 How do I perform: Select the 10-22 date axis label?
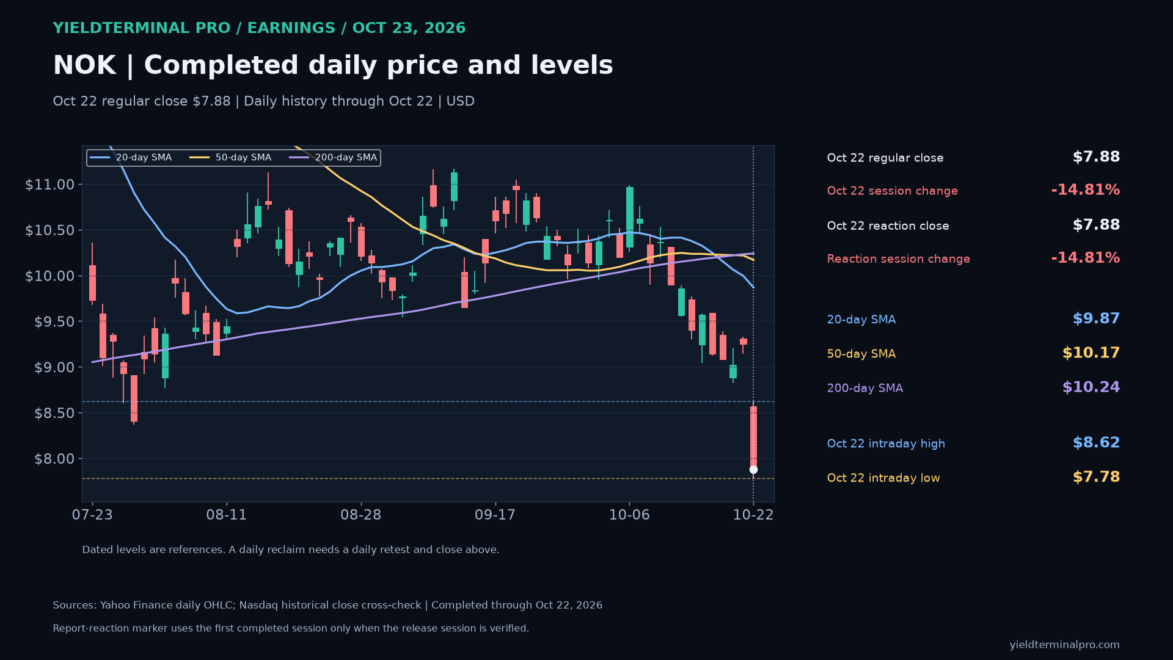(753, 515)
